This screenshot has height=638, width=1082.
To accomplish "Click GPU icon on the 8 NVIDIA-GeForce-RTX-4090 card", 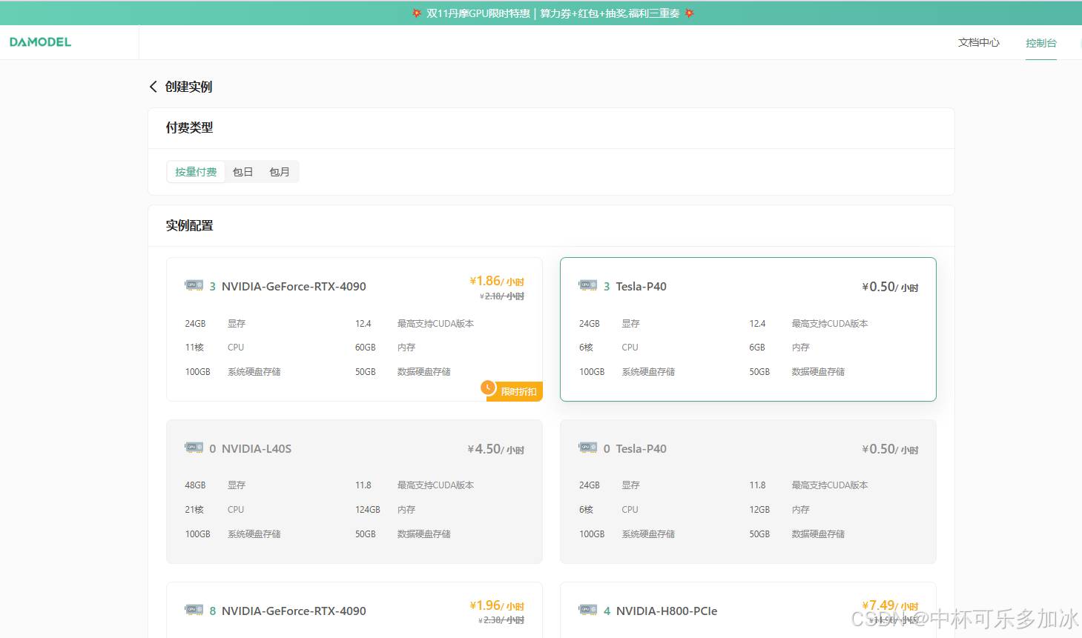I will (194, 610).
